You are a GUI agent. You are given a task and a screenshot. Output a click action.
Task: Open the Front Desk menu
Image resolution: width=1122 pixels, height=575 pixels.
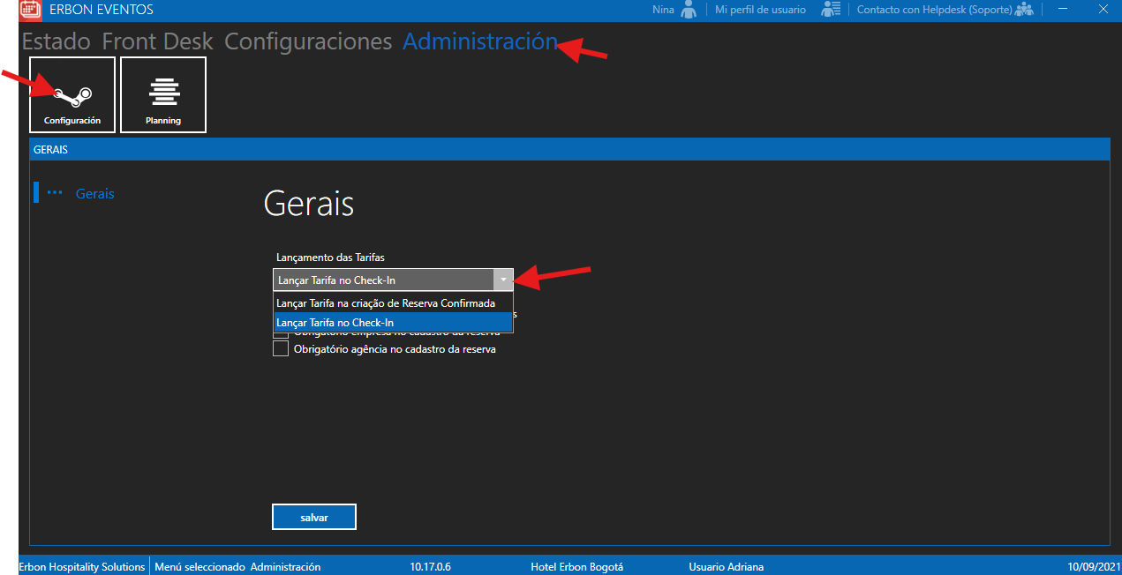157,41
